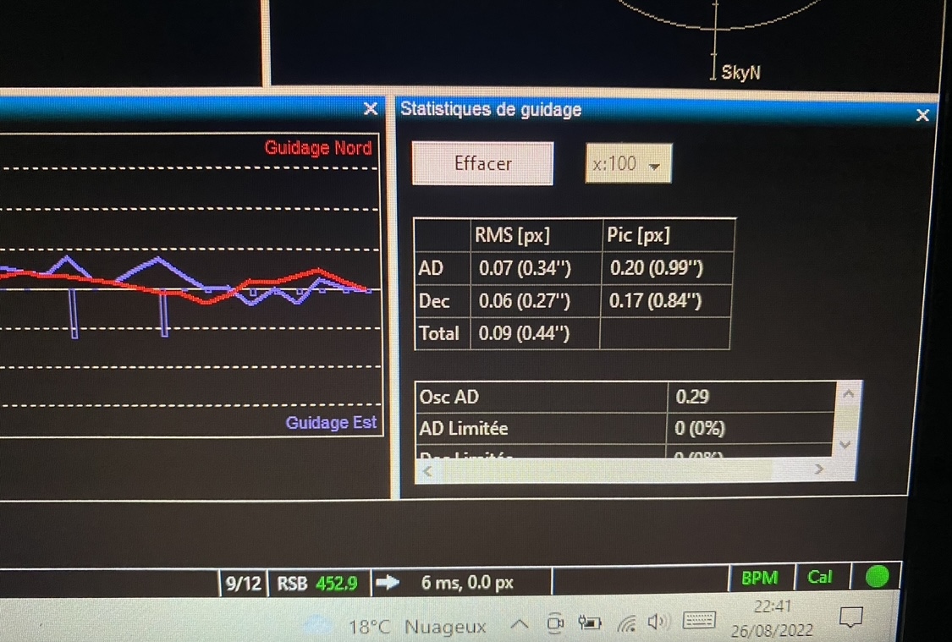Open the notification center icon
This screenshot has width=952, height=642.
(x=850, y=617)
